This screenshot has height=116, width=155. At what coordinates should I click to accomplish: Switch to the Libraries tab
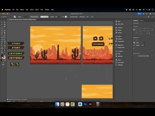141,21
